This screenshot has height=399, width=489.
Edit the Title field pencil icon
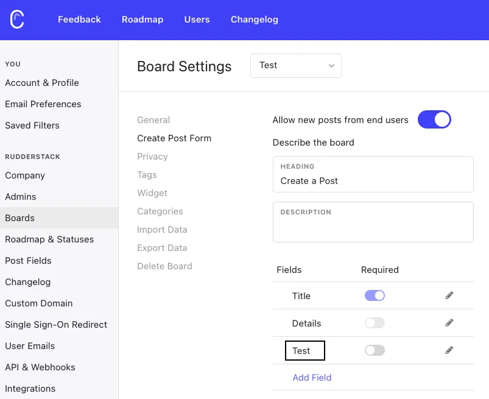[449, 295]
